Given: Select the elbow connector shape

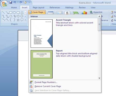Looking at the screenshot, I should [3, 16].
